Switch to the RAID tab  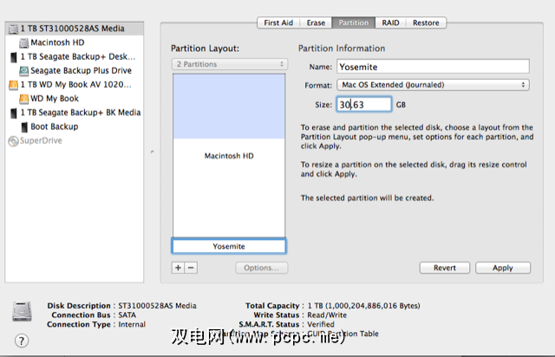point(390,23)
